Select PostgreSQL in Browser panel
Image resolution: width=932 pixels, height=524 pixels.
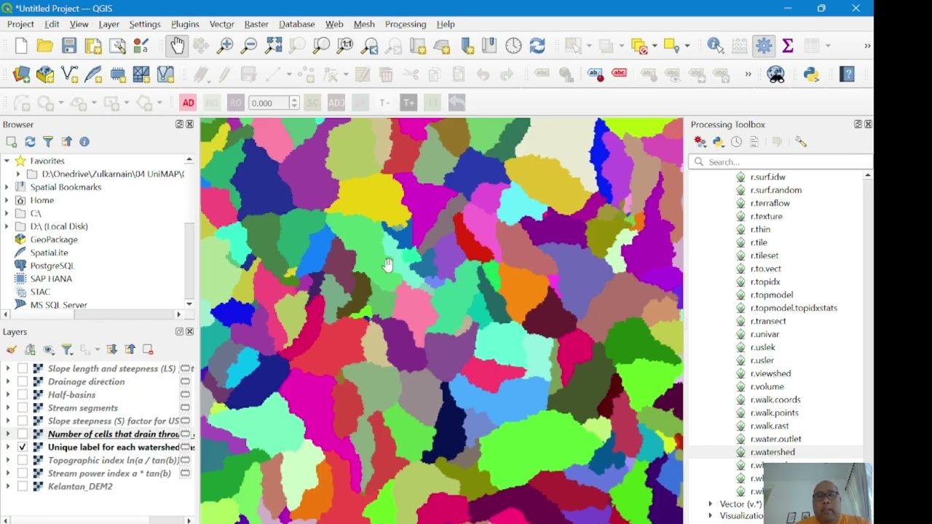(x=52, y=266)
